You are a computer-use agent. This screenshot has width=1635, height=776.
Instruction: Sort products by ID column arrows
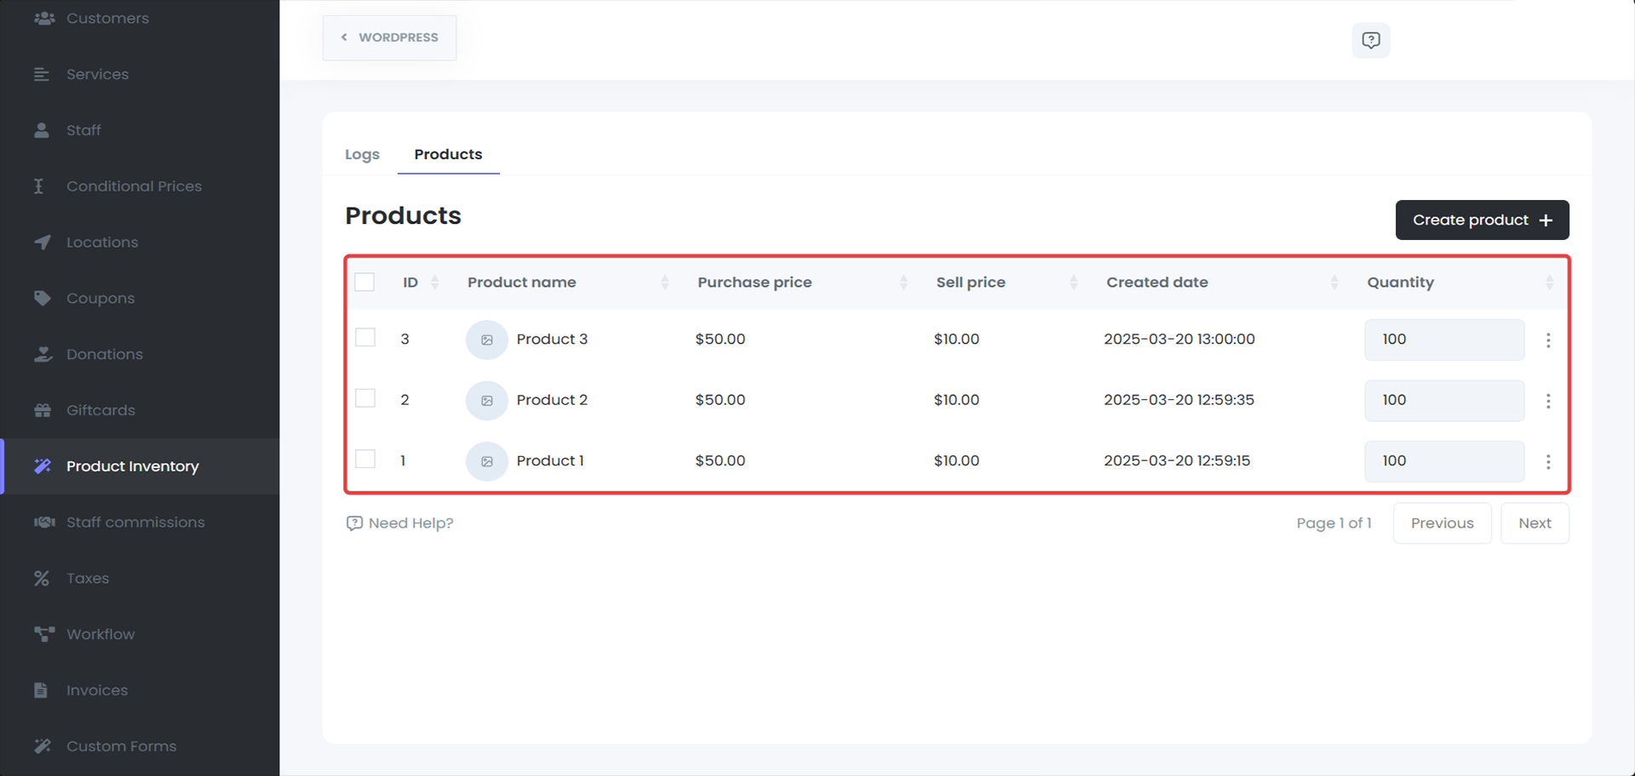434,282
